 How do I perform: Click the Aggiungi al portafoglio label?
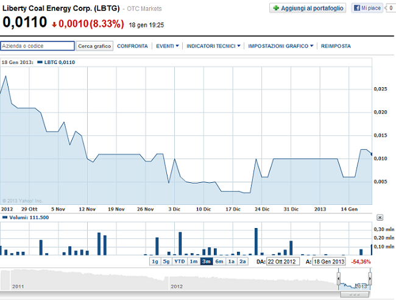[312, 8]
